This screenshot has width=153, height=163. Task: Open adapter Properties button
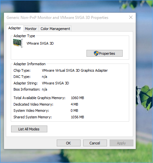104,53
